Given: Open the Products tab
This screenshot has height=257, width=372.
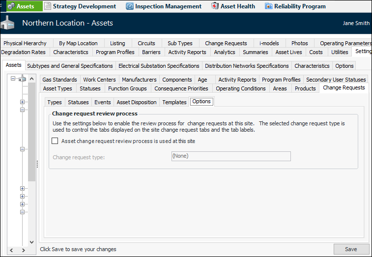Looking at the screenshot, I should coord(305,88).
